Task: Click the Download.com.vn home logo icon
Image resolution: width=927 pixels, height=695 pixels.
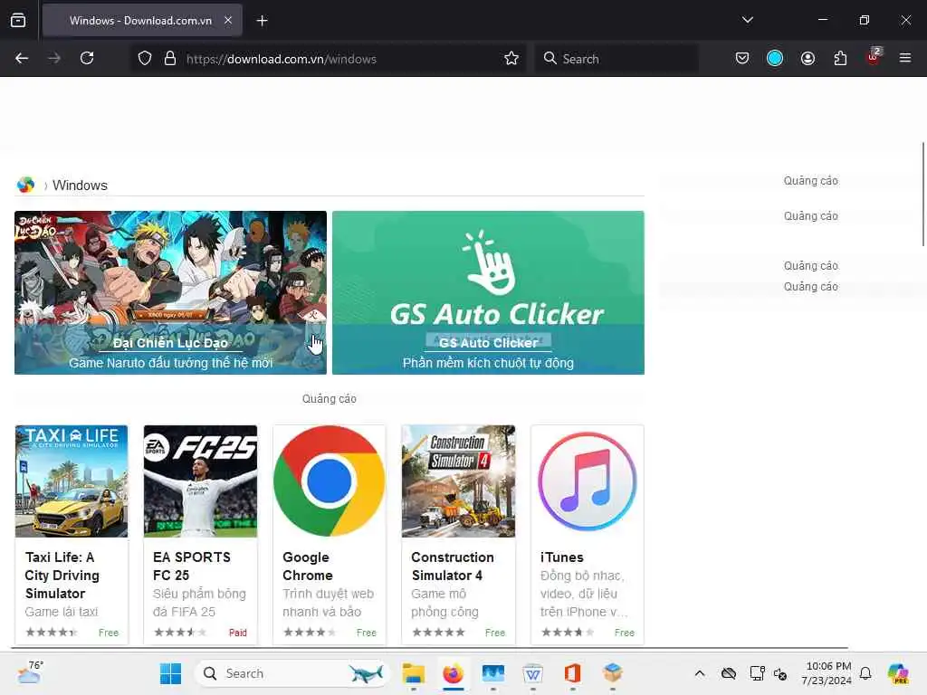Action: 25,185
